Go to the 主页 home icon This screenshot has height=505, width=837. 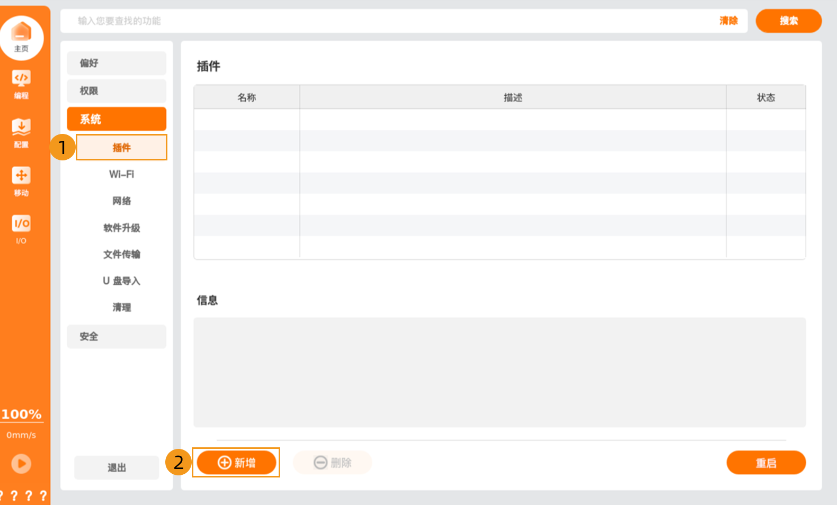point(21,38)
